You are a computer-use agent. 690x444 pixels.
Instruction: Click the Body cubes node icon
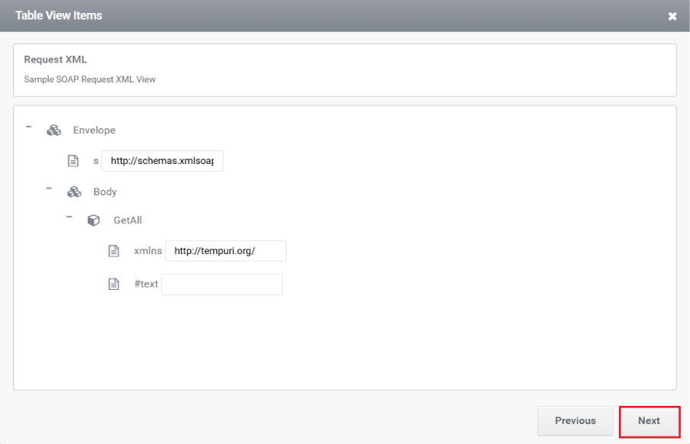click(74, 192)
